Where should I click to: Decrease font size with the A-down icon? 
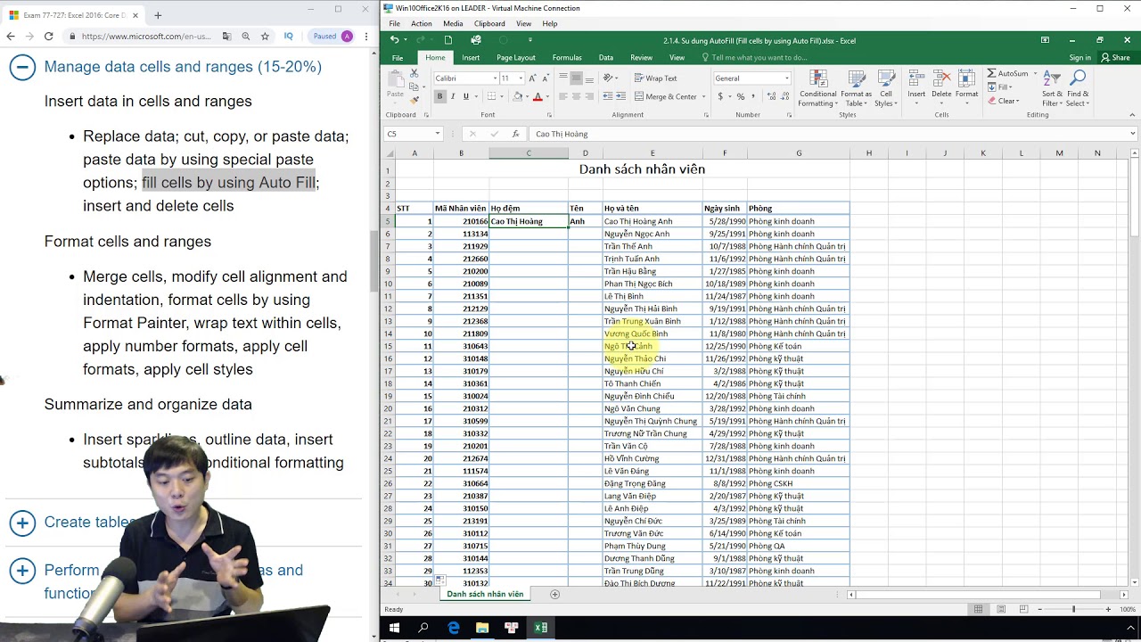click(546, 78)
